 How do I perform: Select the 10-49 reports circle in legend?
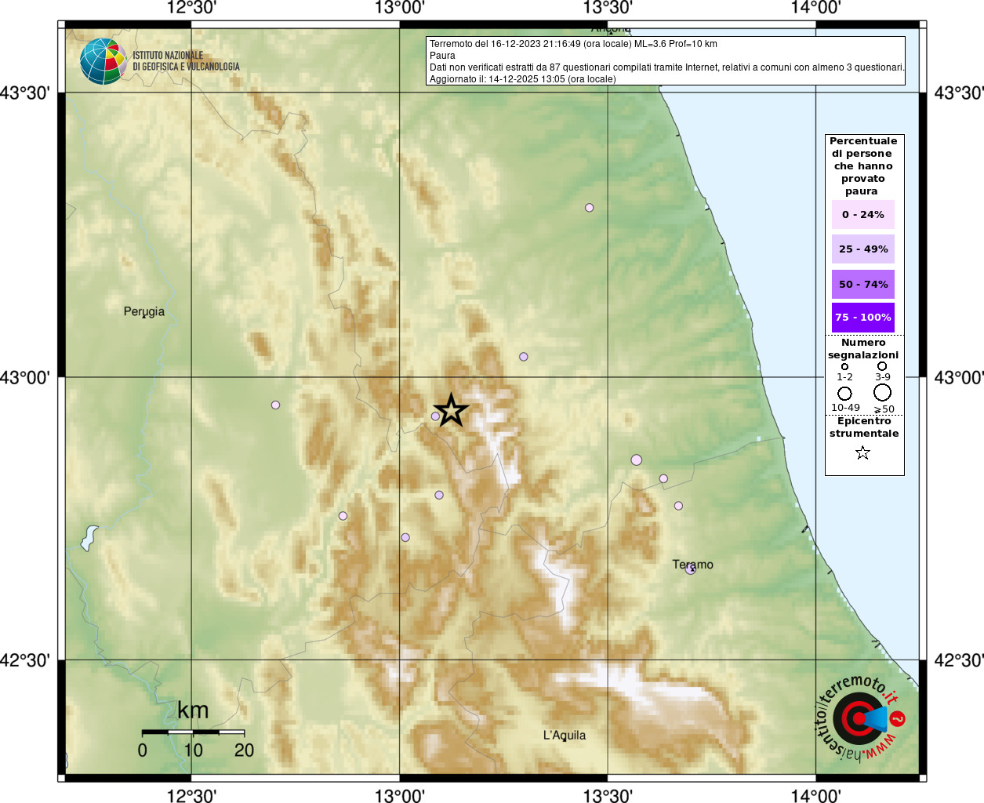(x=844, y=393)
